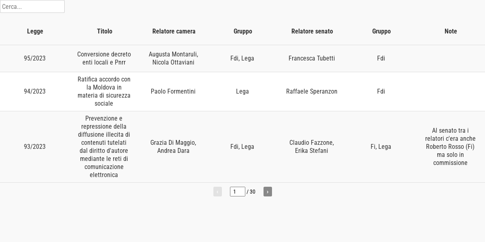This screenshot has width=485, height=242.
Task: Click the page number input box
Action: 238,192
